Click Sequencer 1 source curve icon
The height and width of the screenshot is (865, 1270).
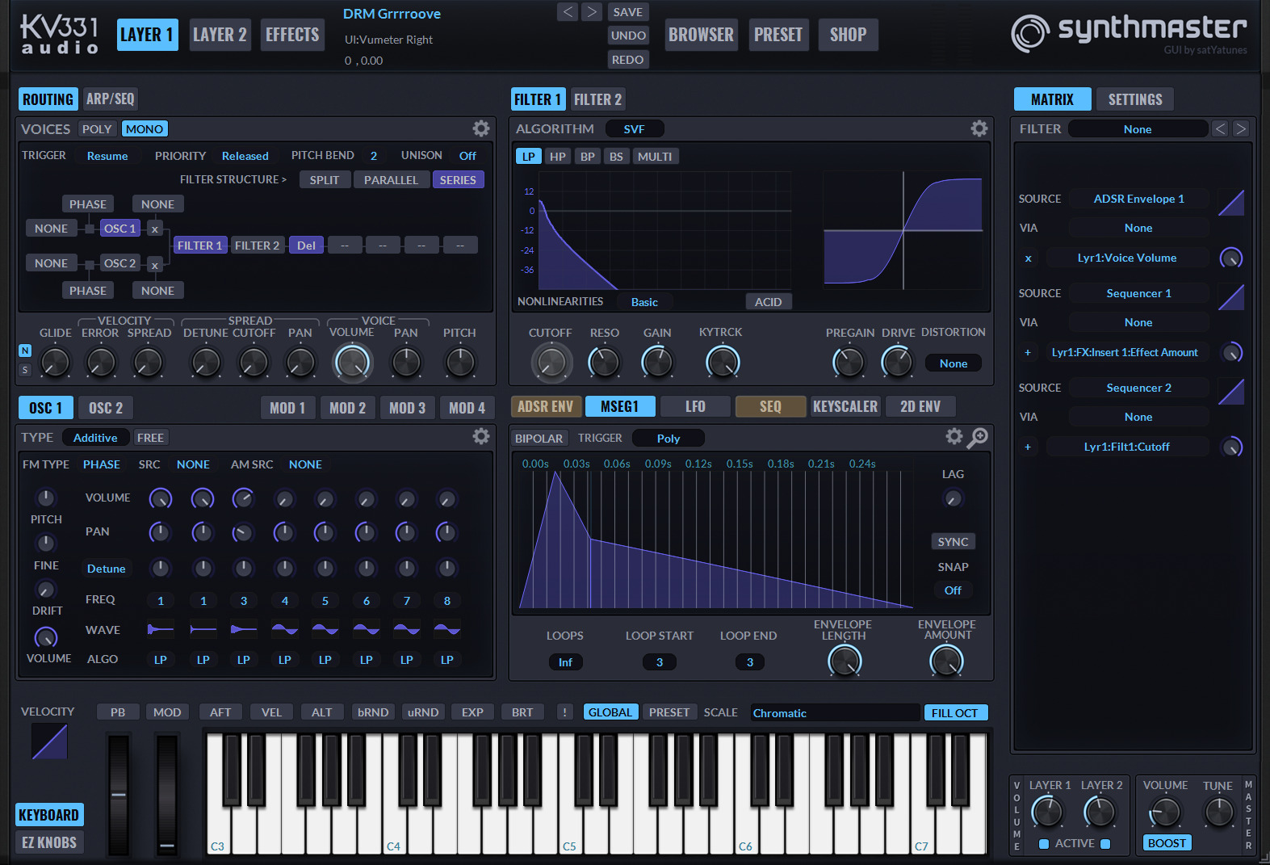pos(1231,297)
